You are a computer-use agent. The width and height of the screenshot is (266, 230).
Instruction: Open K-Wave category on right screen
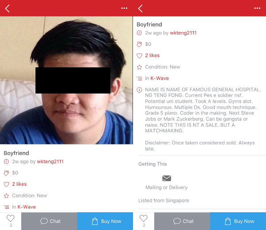160,78
